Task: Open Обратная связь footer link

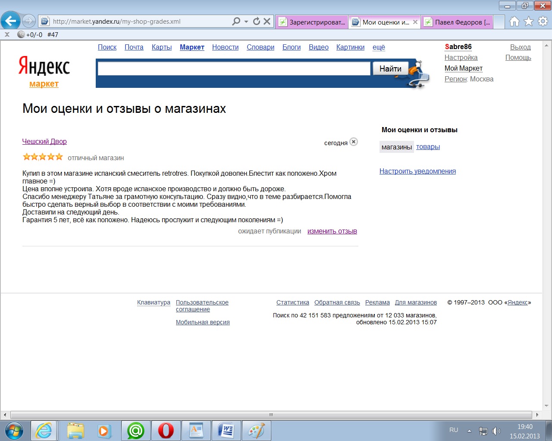Action: [x=337, y=303]
